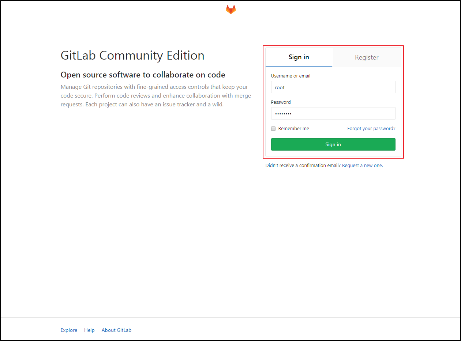Open the Explore footer link
The image size is (461, 341).
pyautogui.click(x=69, y=330)
